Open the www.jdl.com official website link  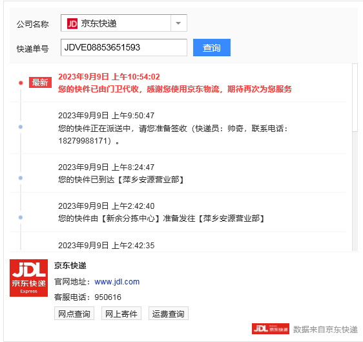[117, 282]
